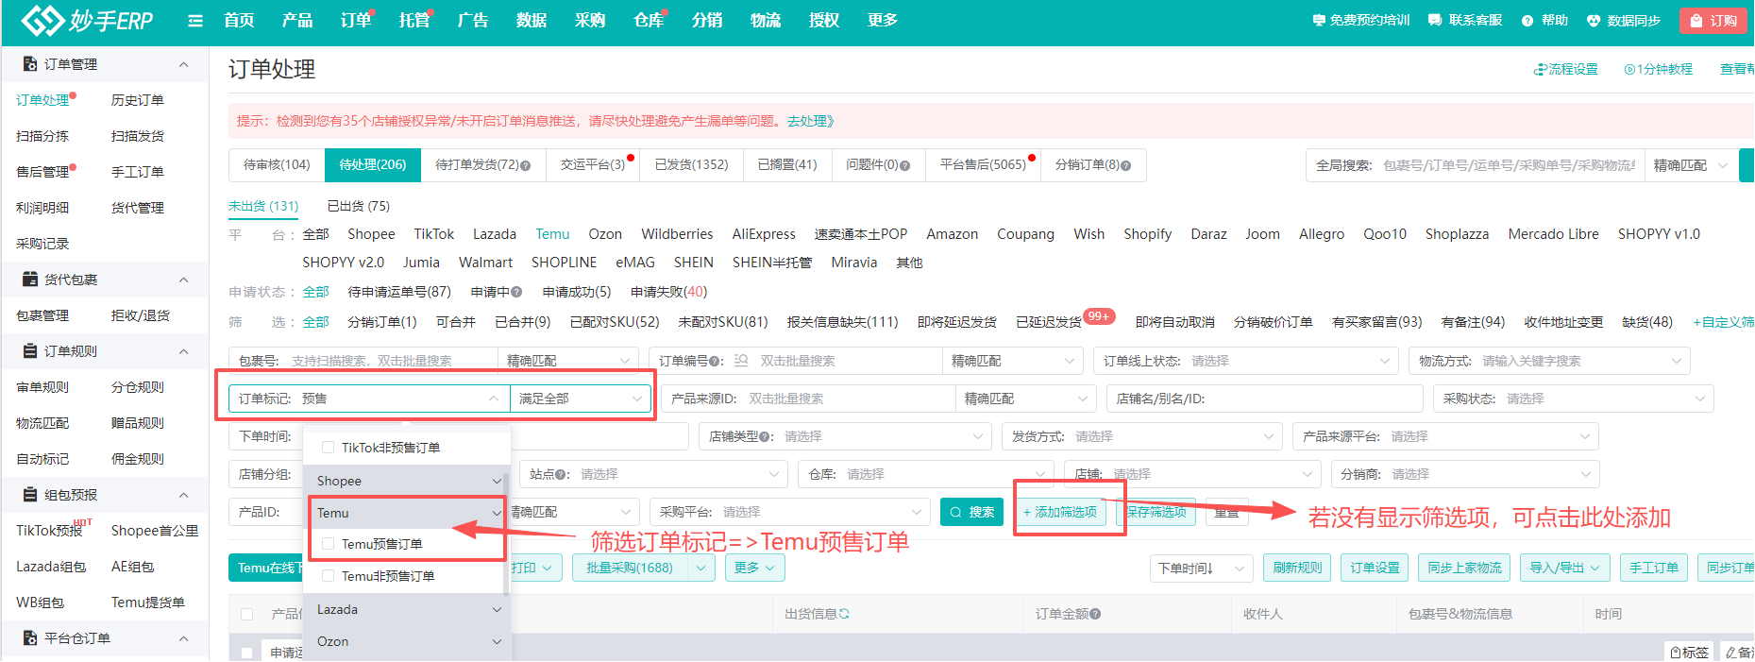Tick the Temu非预售订单 checkbox
The height and width of the screenshot is (662, 1755).
click(x=329, y=576)
